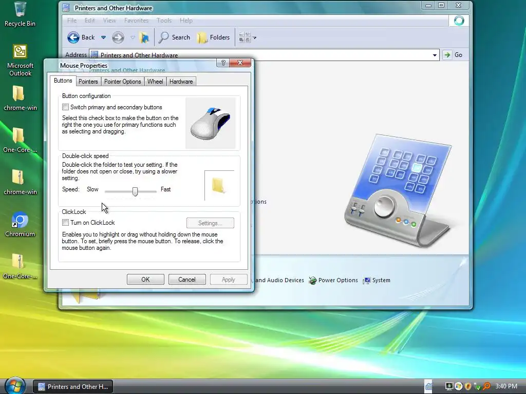Screen dimensions: 526x394
Task: Click the help question mark in Mouse Properties
Action: click(223, 63)
